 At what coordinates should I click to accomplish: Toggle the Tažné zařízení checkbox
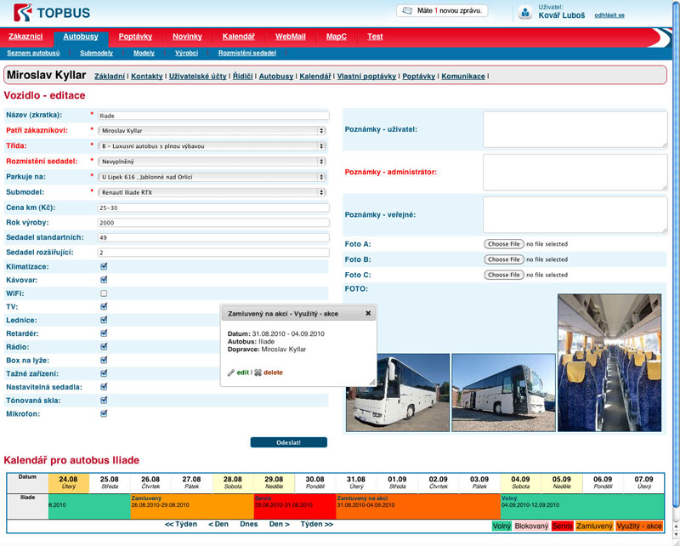click(104, 373)
